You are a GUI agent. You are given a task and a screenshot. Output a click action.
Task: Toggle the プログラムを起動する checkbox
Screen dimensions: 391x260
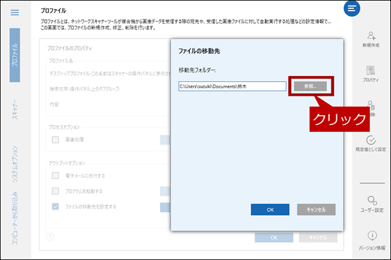(x=56, y=191)
